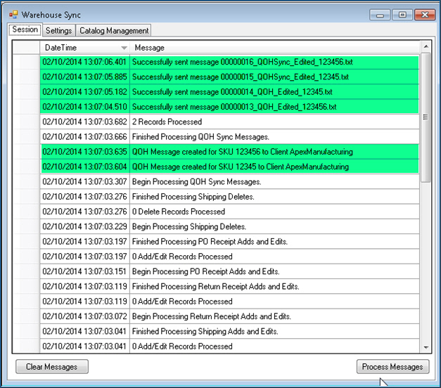Select message 00000016_QOHSync_Edited_123456.txt
Image resolution: width=441 pixels, height=388 pixels.
click(x=274, y=62)
